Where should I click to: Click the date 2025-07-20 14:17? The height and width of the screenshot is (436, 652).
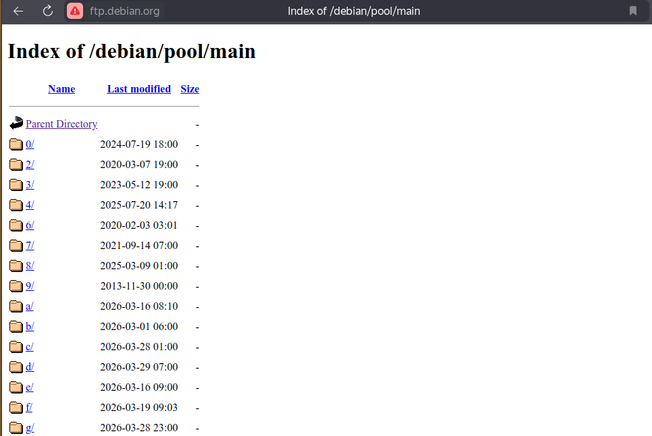point(139,205)
